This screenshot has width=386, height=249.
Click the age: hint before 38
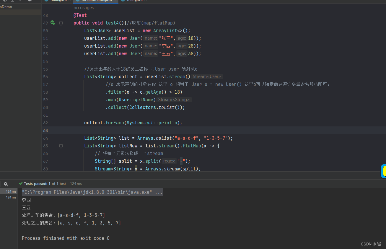coord(182,53)
